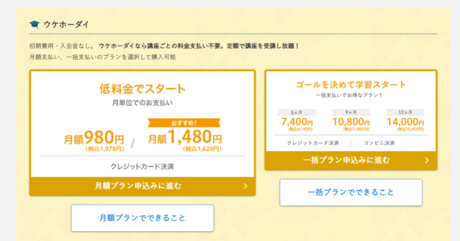The height and width of the screenshot is (241, 460).
Task: Open the 月額プラン申込みに進む button
Action: tap(143, 186)
